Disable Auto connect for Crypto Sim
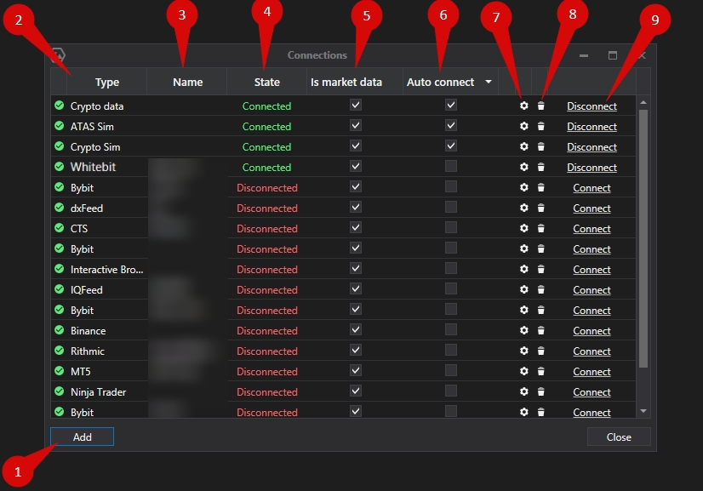The image size is (703, 491). point(451,146)
